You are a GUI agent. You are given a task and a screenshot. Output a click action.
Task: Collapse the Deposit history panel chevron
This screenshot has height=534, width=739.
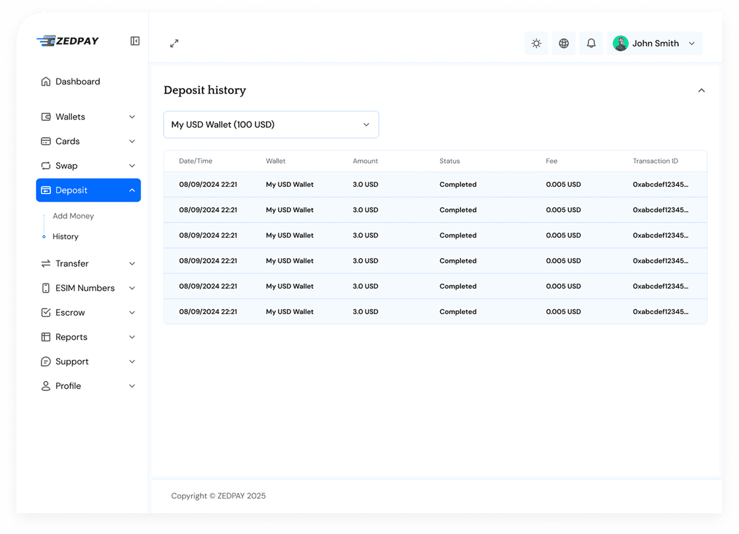pos(701,90)
